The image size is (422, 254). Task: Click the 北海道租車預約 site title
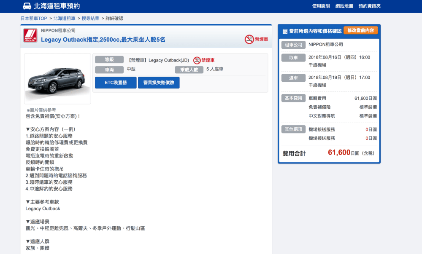tap(57, 6)
